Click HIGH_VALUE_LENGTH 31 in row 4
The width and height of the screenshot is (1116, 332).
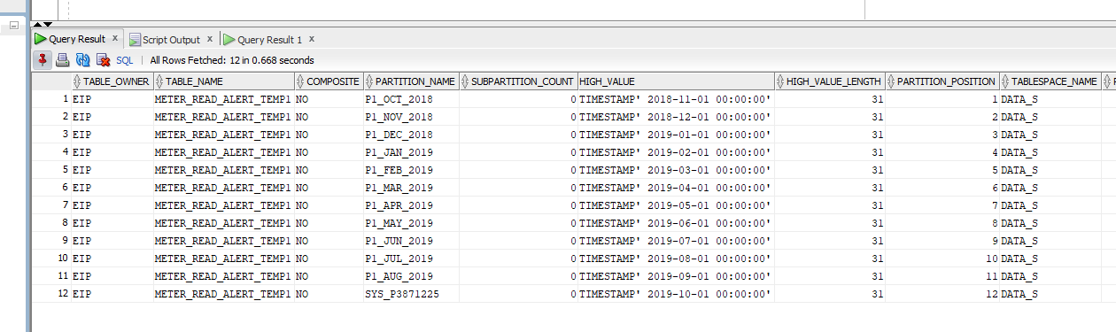(830, 152)
